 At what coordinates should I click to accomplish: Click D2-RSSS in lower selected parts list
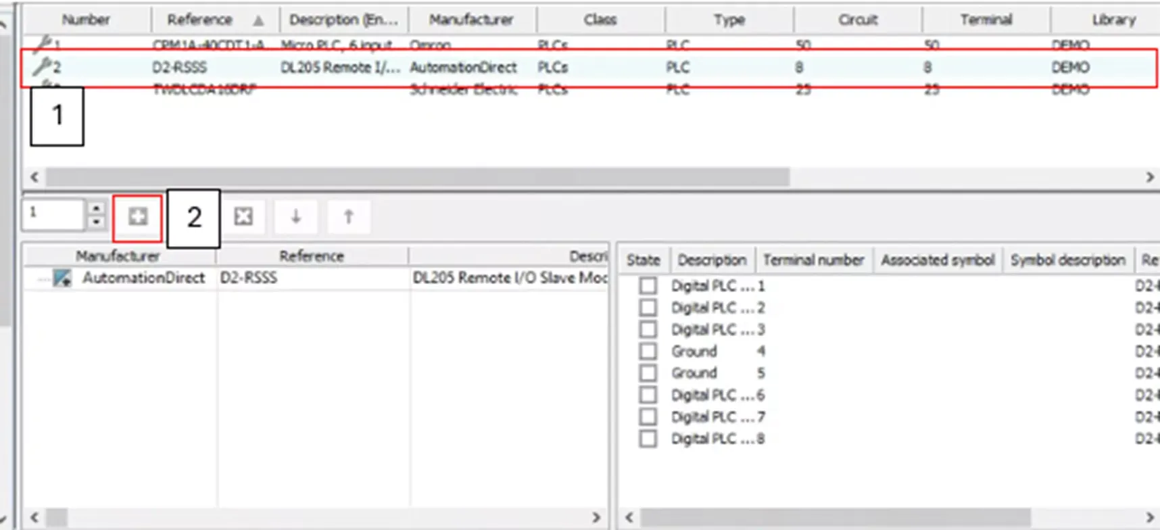click(x=249, y=278)
